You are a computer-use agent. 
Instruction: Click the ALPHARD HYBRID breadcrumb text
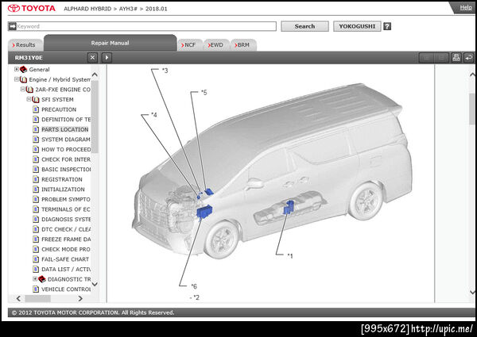(x=87, y=9)
